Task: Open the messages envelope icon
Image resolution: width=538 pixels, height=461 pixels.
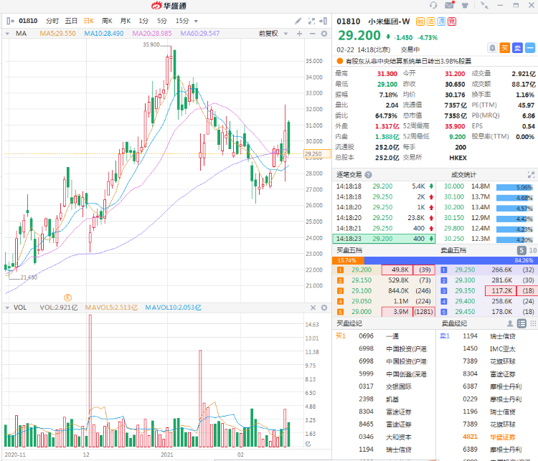Action: click(x=449, y=5)
